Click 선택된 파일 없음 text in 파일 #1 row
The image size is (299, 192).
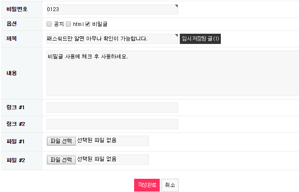tap(97, 140)
